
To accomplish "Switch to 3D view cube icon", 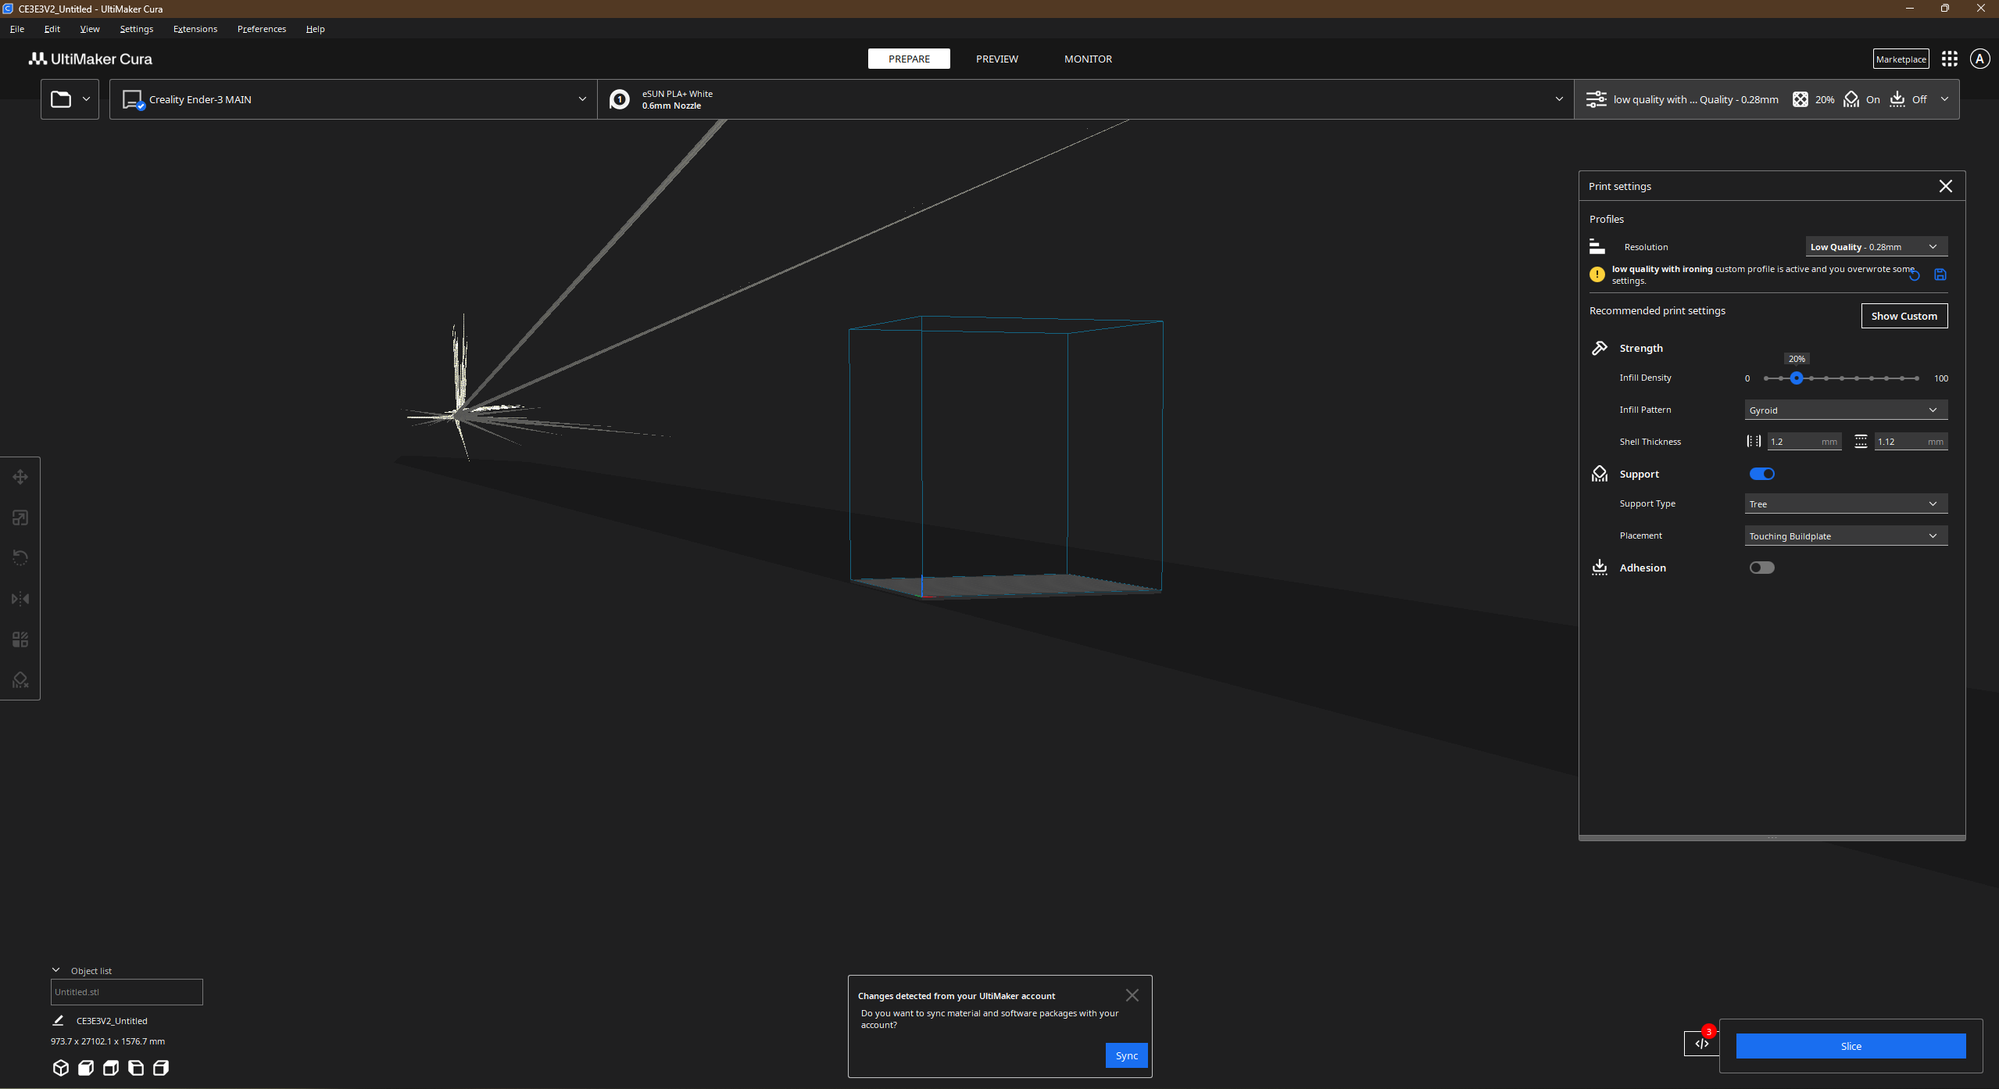I will 61,1068.
